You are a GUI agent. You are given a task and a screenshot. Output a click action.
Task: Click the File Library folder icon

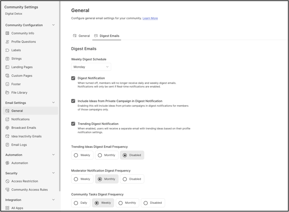pyautogui.click(x=7, y=93)
